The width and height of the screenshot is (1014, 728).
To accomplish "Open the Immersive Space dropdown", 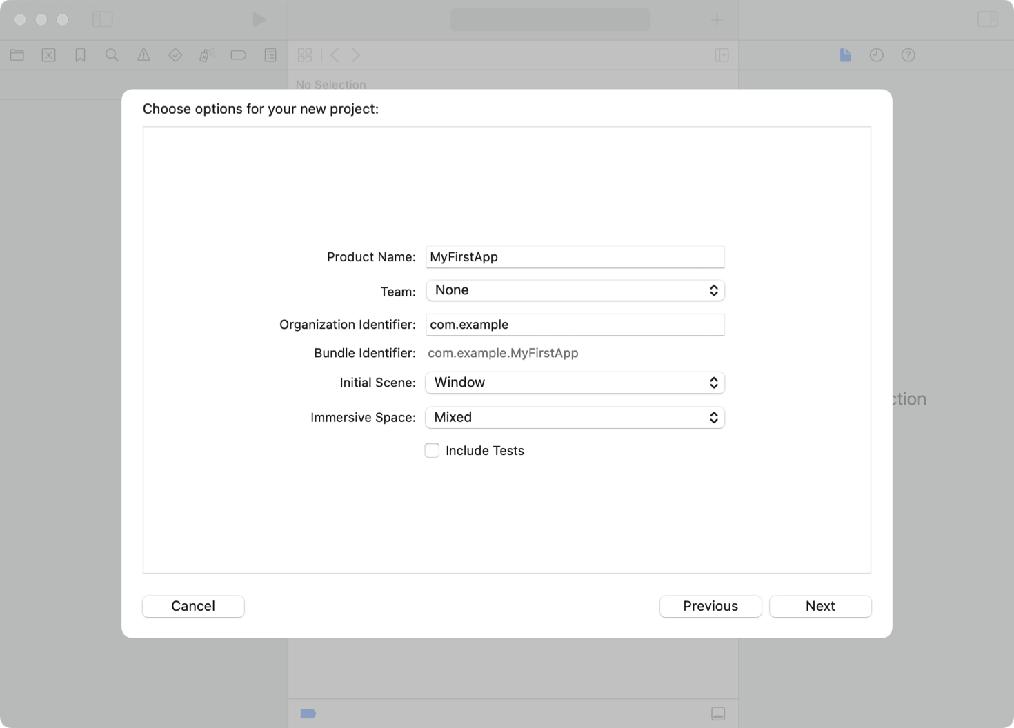I will 575,418.
